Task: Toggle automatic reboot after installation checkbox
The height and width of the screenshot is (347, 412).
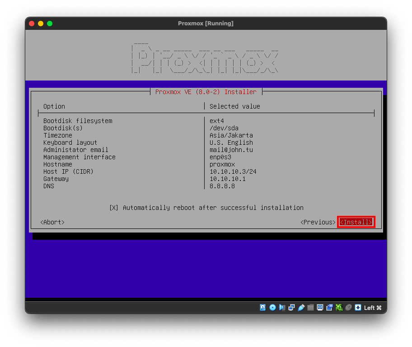Action: pyautogui.click(x=114, y=208)
